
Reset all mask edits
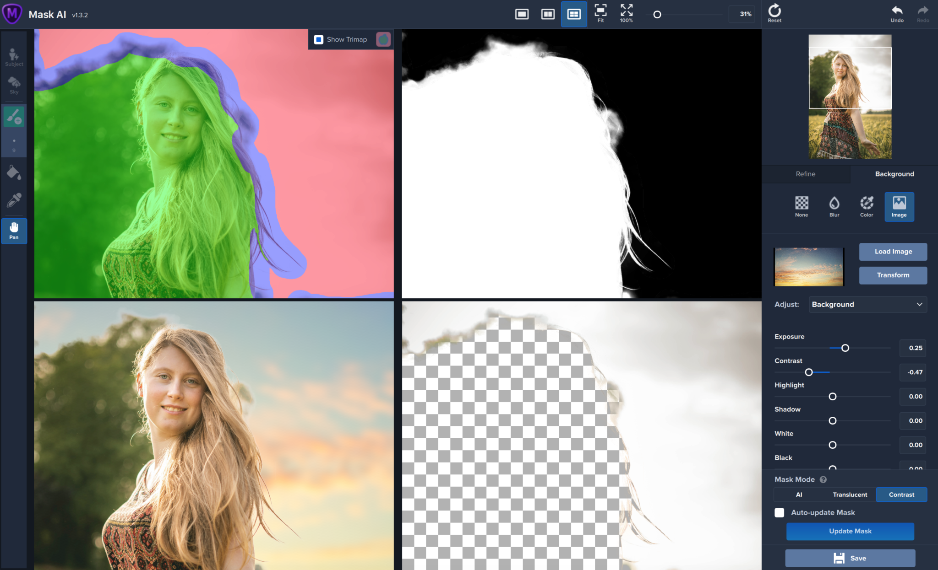click(x=774, y=13)
